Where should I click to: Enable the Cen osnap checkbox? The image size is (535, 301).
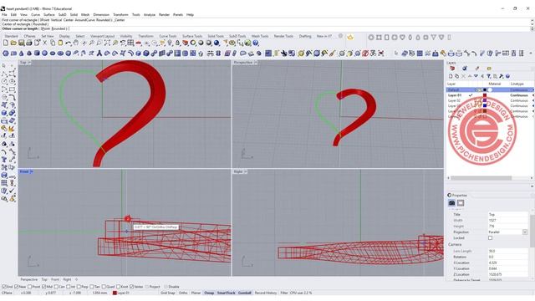(56, 287)
